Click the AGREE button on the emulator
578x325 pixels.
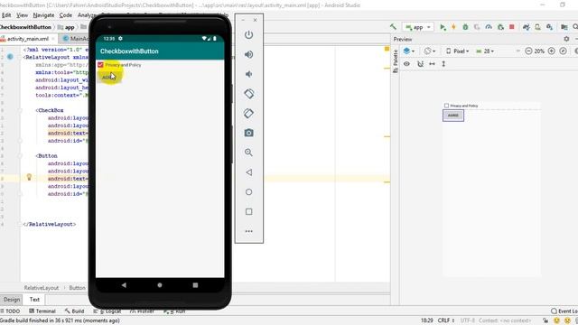(108, 77)
